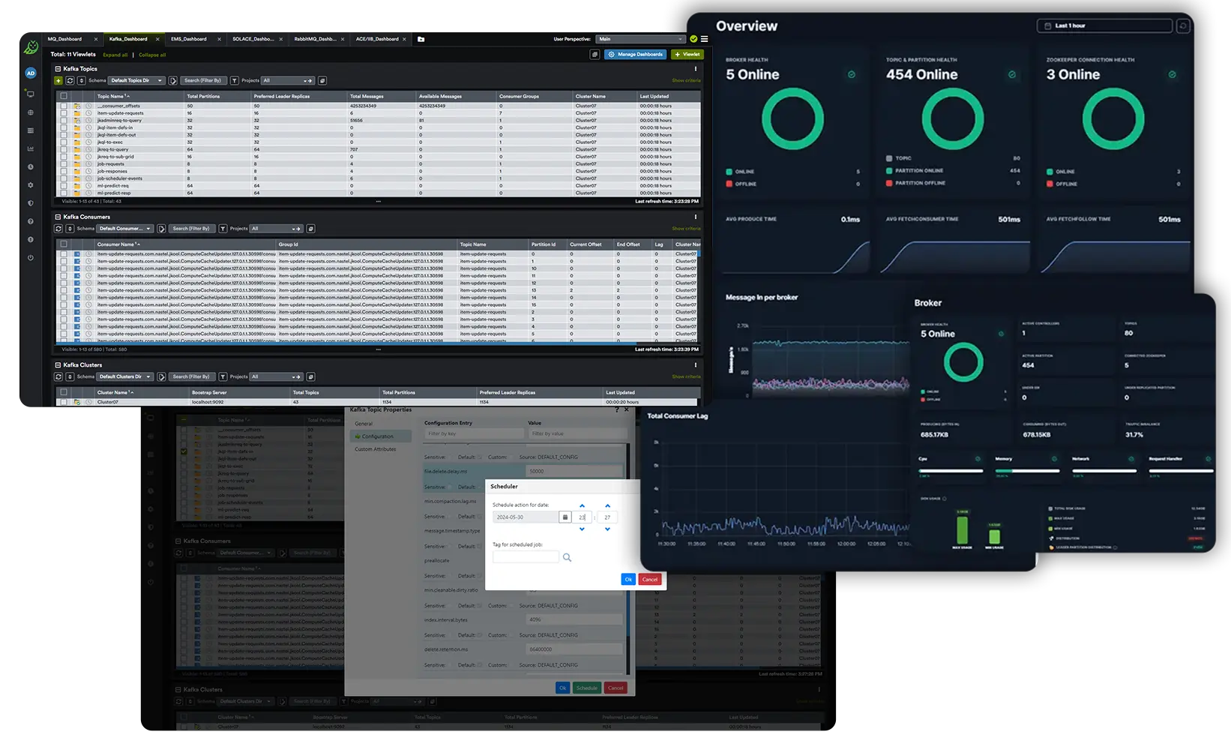Switch to the RabbitMQ_Dashboard tab
This screenshot has width=1231, height=744.
[x=315, y=39]
